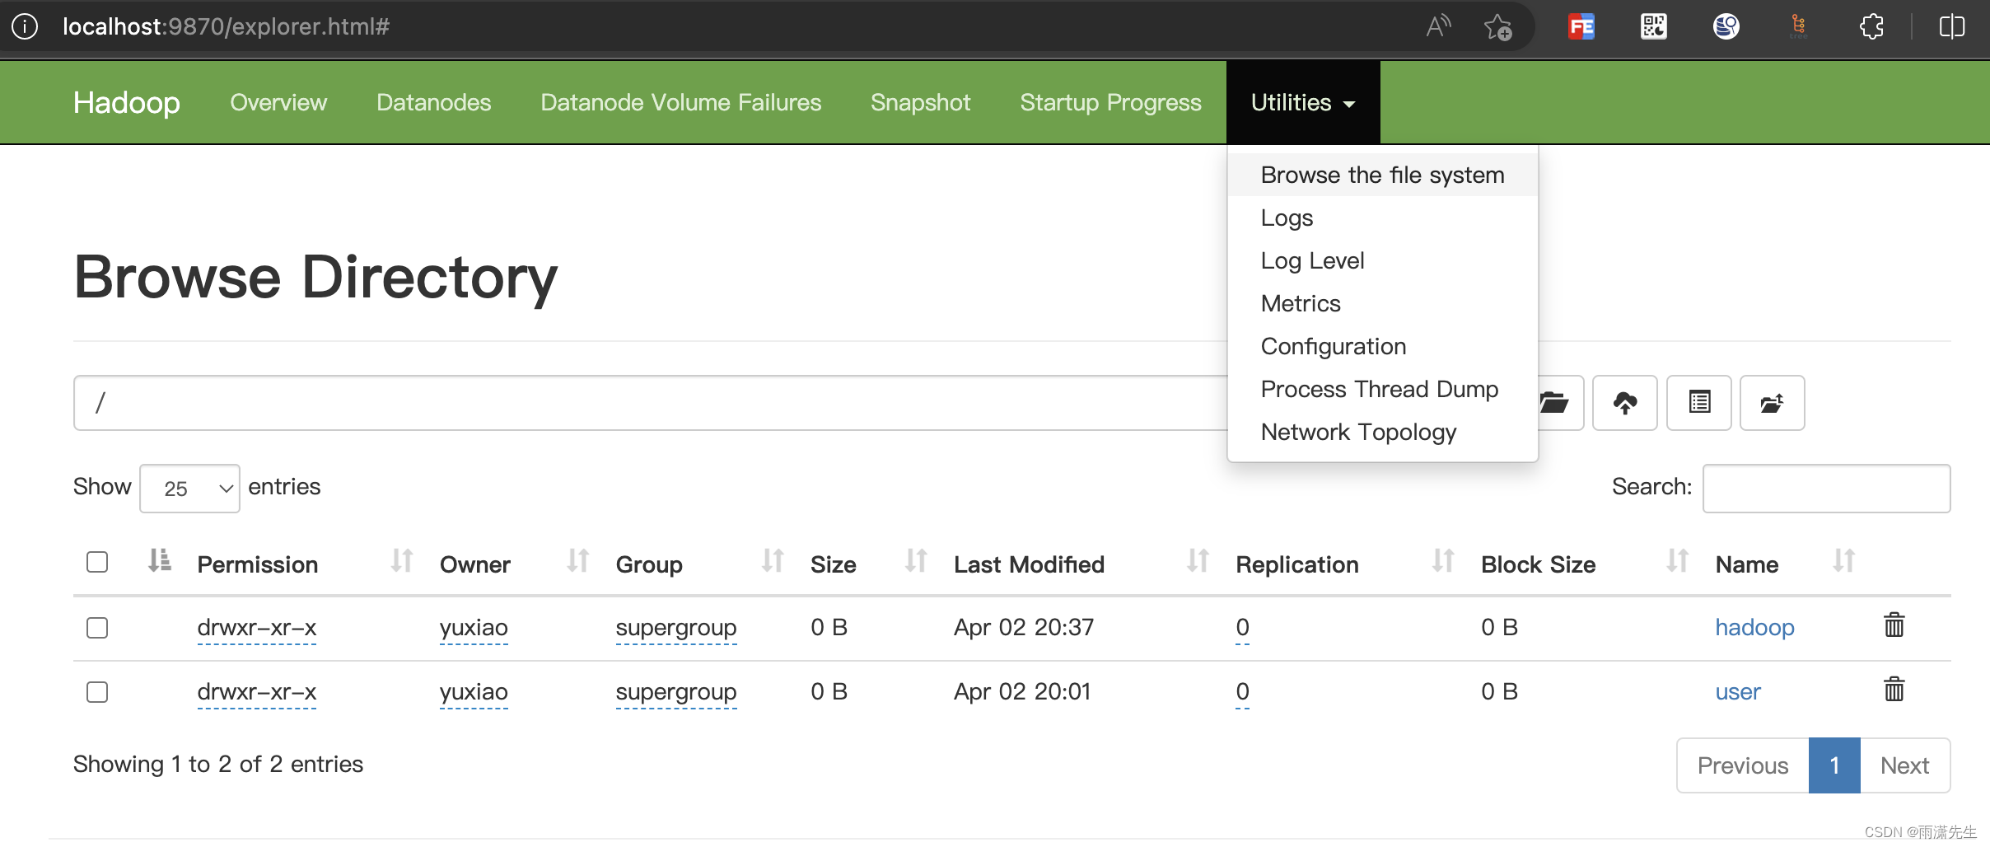Image resolution: width=1990 pixels, height=847 pixels.
Task: Click the Previous pagination button
Action: pos(1743,765)
